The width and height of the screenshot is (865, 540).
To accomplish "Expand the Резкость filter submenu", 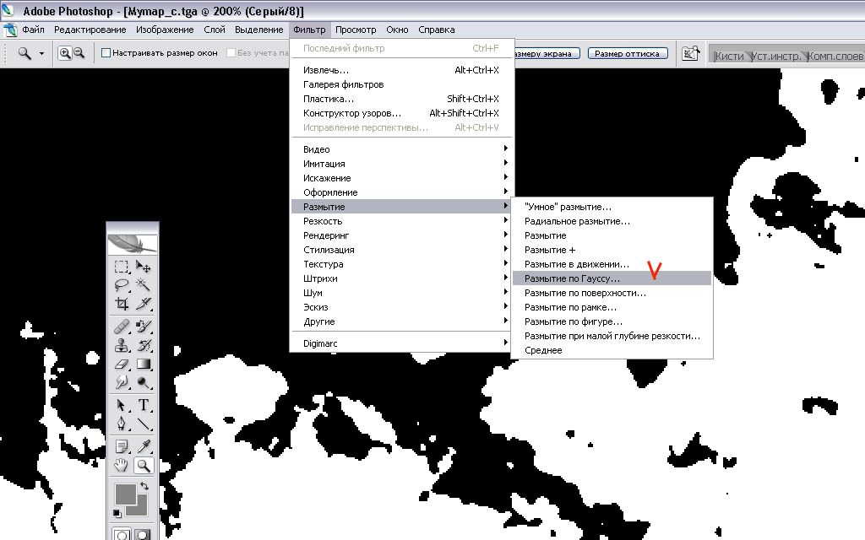I will click(x=401, y=221).
